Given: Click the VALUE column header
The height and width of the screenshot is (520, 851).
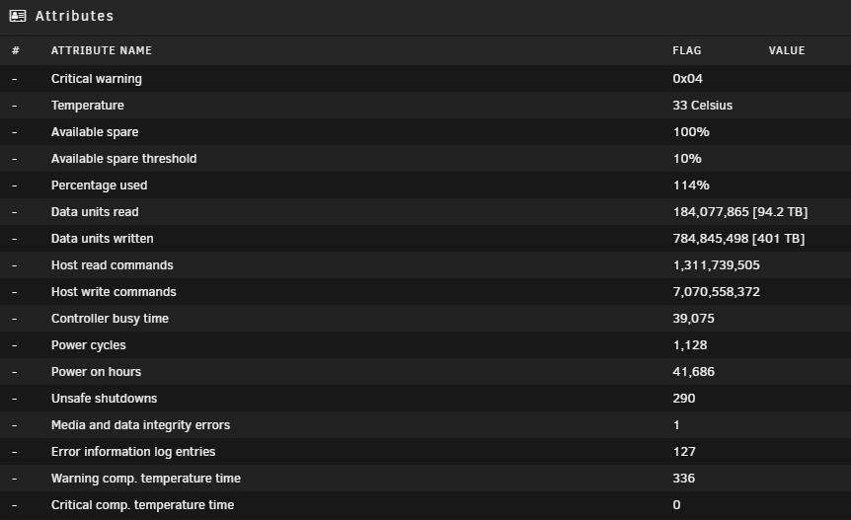Looking at the screenshot, I should (787, 50).
